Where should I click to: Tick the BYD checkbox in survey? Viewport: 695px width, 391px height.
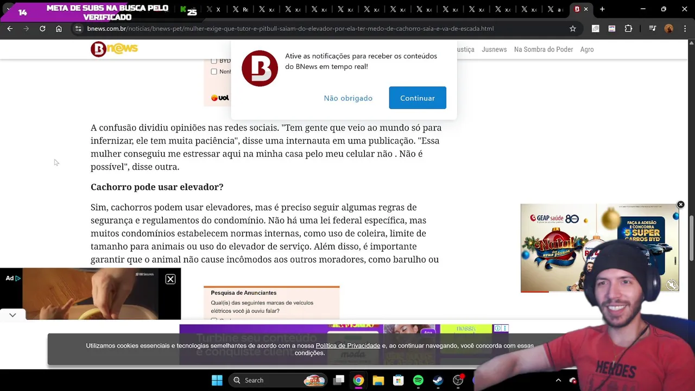click(214, 61)
